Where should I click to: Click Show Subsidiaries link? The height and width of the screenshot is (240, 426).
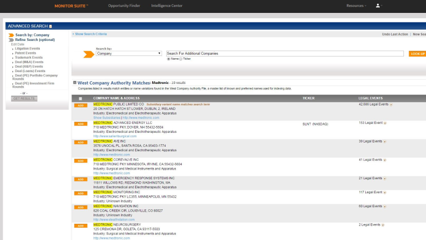[x=107, y=118]
